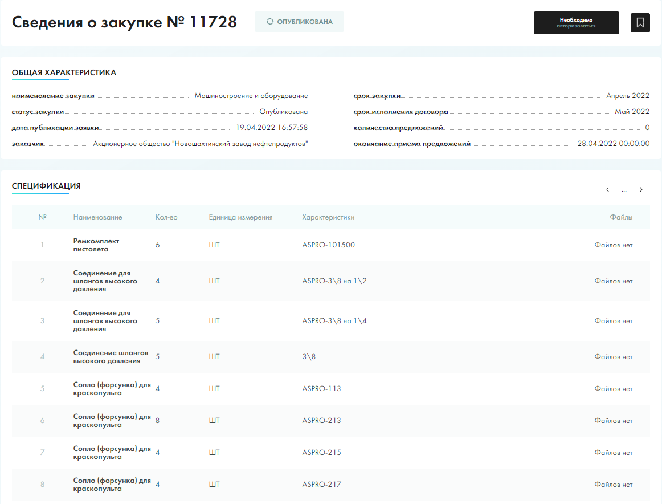Click the 'Необходимо авторизоваться' button
The width and height of the screenshot is (662, 504).
coord(577,23)
